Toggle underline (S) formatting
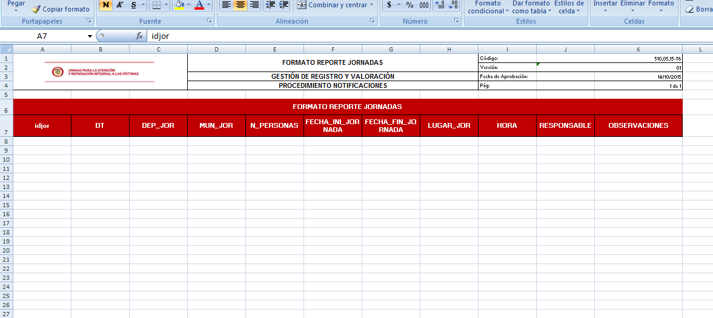Viewport: 713px width, 318px height. [133, 5]
